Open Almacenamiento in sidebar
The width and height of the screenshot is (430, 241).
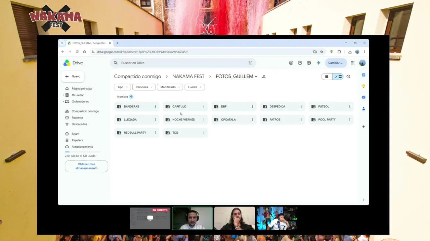[82, 147]
